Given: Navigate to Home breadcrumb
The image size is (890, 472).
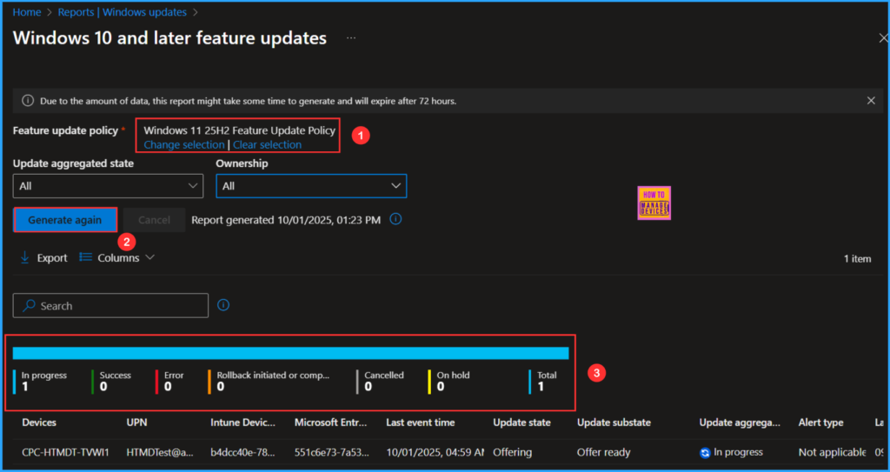Looking at the screenshot, I should tap(26, 12).
